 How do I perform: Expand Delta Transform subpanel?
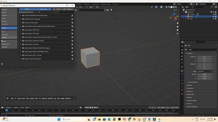193,82
